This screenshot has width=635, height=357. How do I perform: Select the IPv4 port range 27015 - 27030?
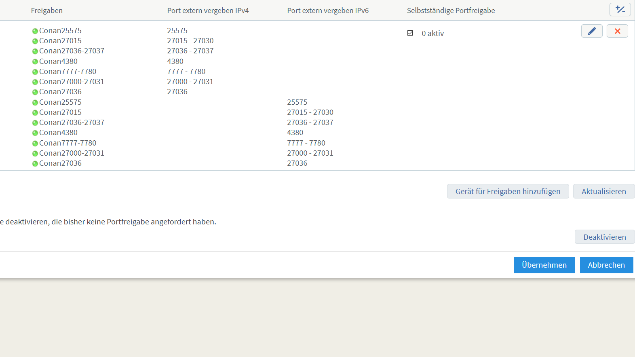tap(190, 41)
